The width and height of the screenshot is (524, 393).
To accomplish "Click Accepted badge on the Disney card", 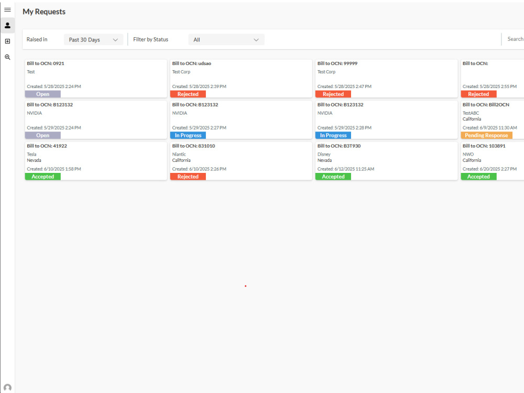I will tap(333, 177).
